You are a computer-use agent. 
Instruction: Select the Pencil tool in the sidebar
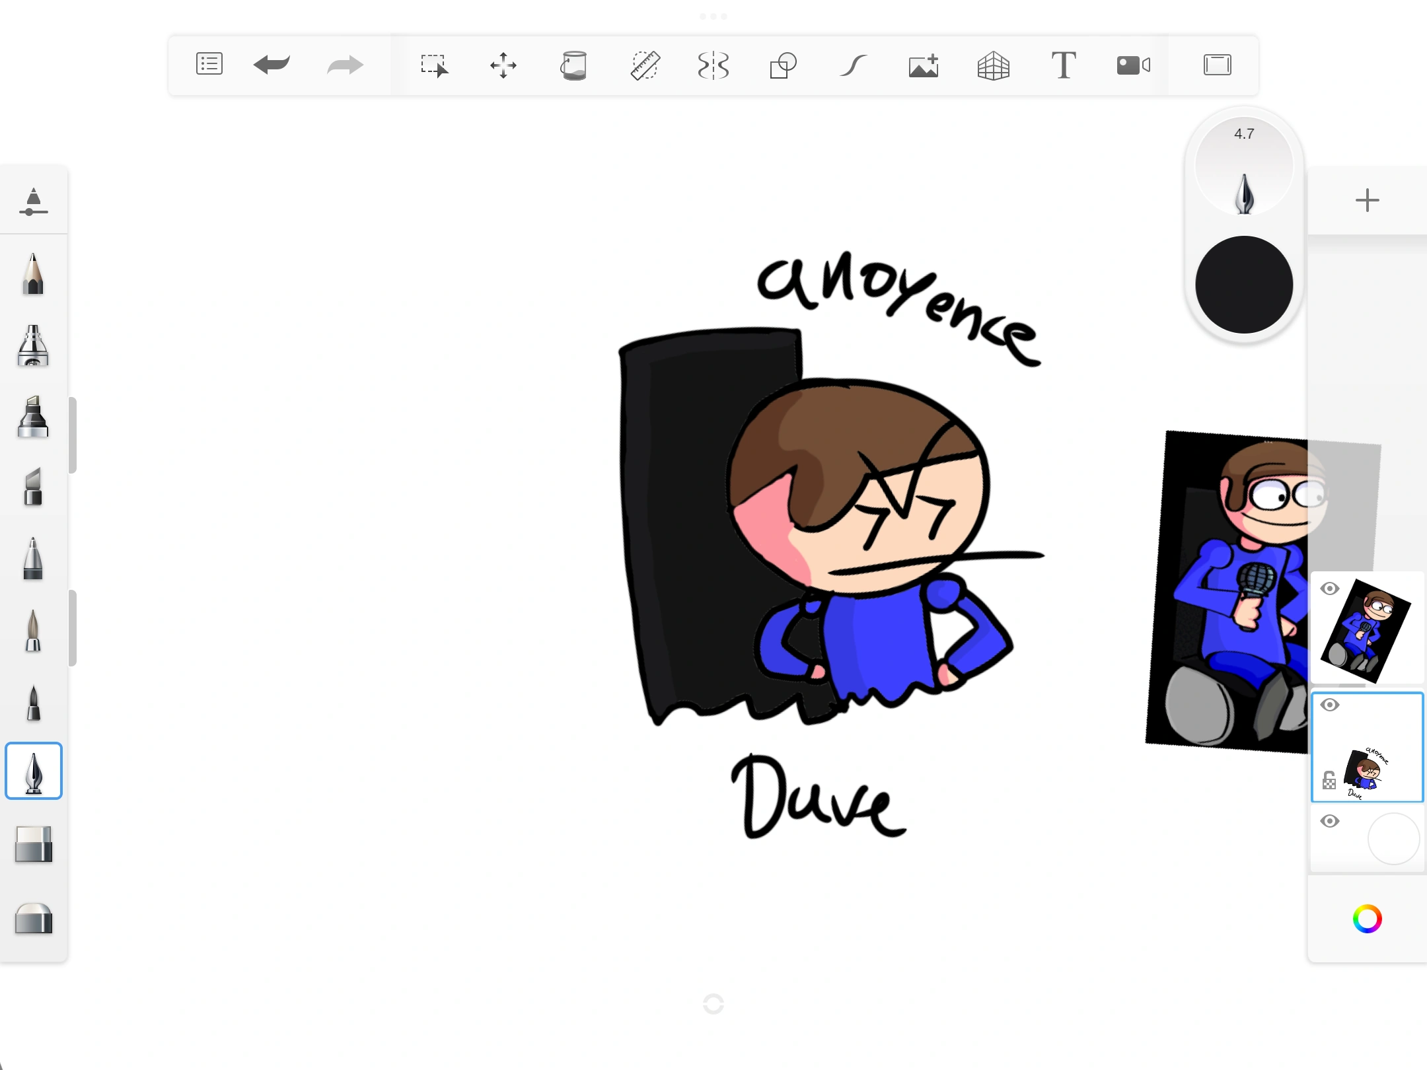[x=32, y=274]
